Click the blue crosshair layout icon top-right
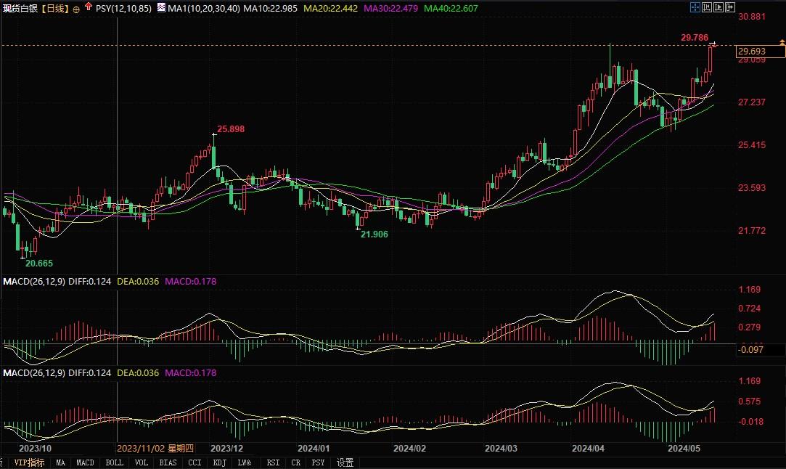This screenshot has height=469, width=786. [695, 7]
